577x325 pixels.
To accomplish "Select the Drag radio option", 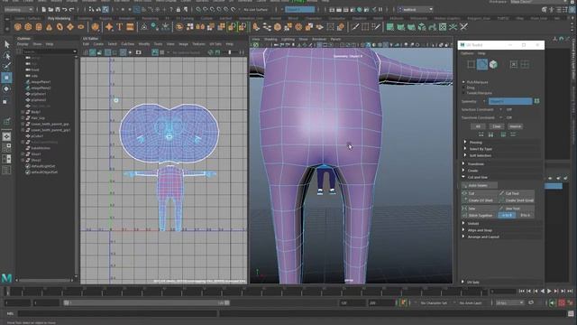I will pyautogui.click(x=463, y=88).
